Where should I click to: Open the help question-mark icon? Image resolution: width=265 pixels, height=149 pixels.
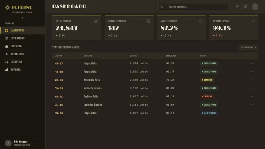[x=246, y=7]
